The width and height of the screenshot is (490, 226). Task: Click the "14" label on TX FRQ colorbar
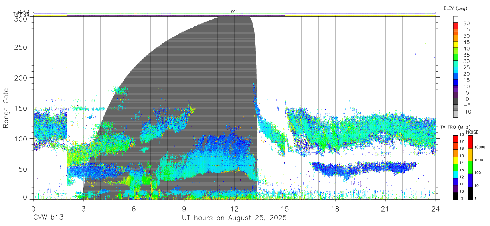(x=461, y=163)
